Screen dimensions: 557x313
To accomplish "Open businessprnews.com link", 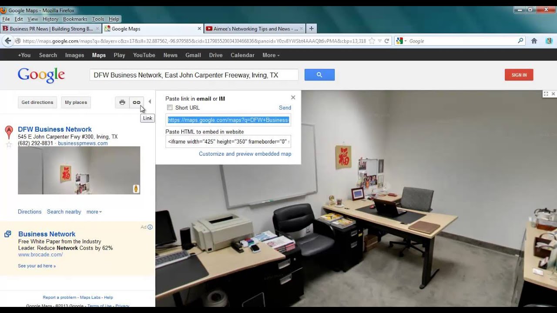I will click(x=83, y=143).
